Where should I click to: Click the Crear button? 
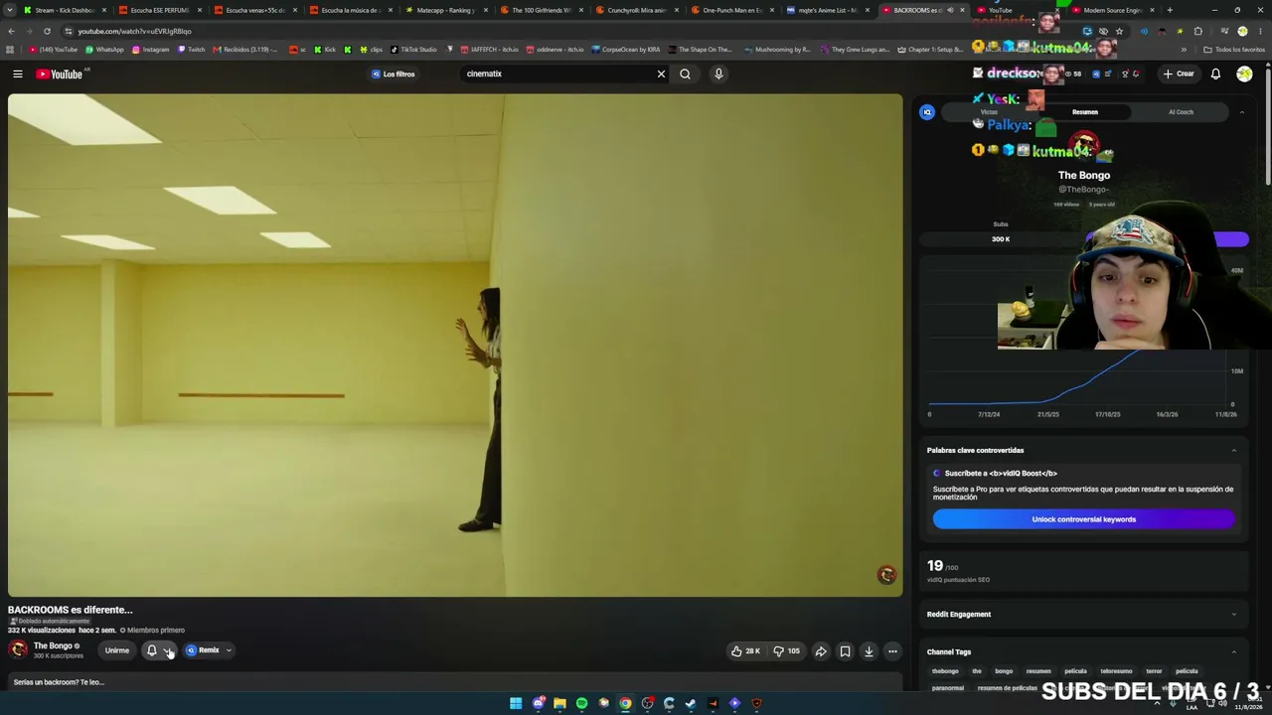point(1179,73)
